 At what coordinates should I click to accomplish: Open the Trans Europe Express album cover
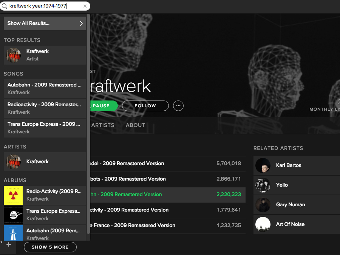coord(13,215)
